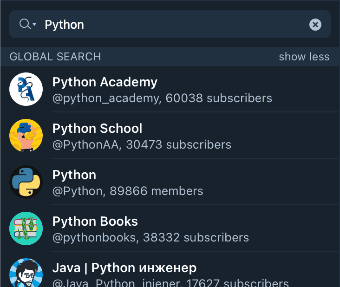The image size is (340, 287).
Task: Click the Java | Python инженер avatar
Action: (26, 274)
